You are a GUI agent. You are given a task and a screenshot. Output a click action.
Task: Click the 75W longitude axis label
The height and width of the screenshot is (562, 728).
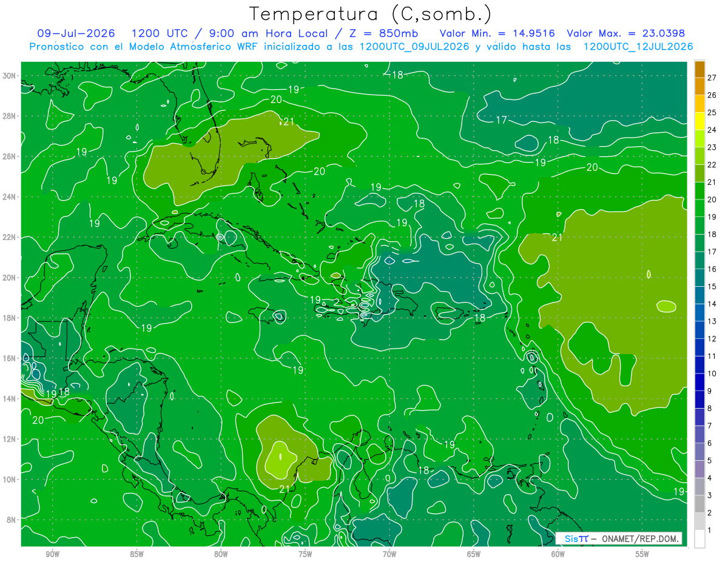[x=305, y=554]
